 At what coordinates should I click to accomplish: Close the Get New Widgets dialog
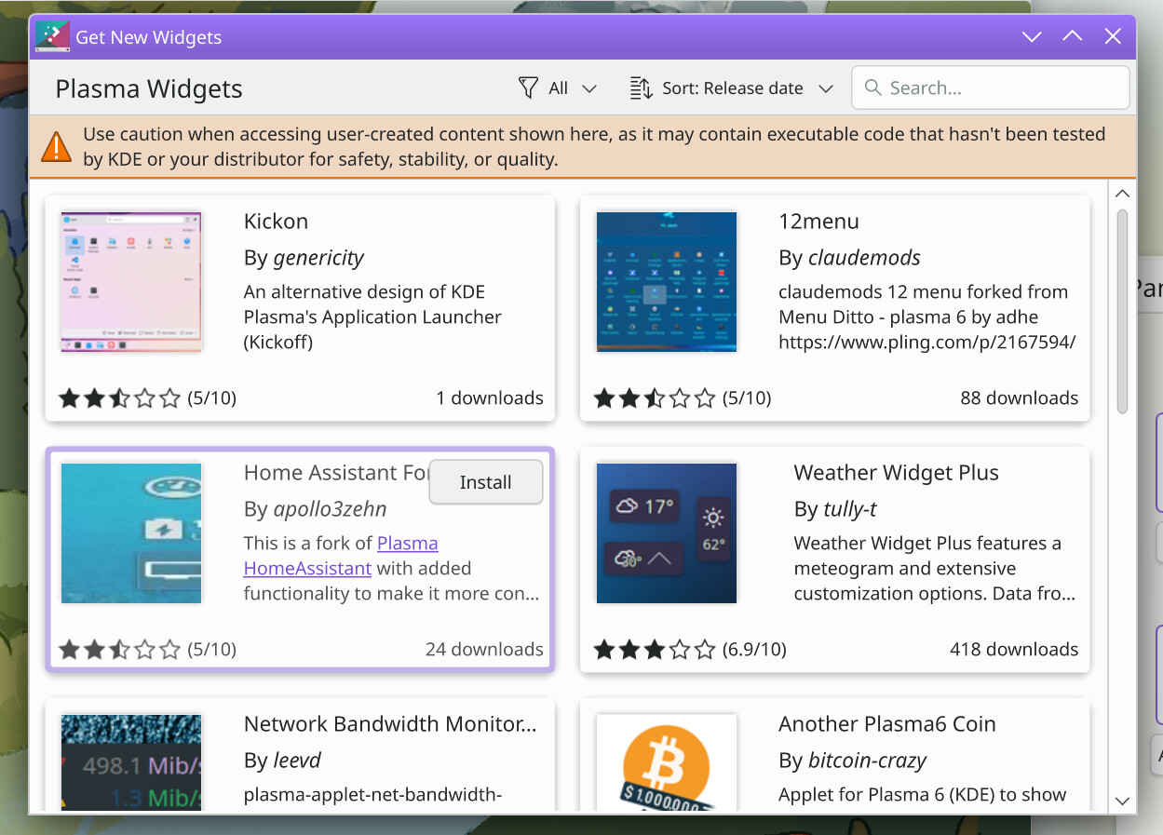(1113, 37)
